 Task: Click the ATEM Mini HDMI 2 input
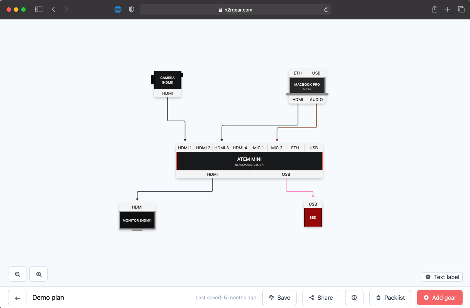tap(203, 148)
